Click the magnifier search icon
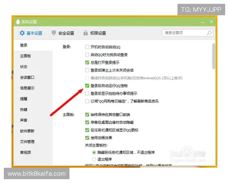The width and height of the screenshot is (229, 183). tap(209, 33)
